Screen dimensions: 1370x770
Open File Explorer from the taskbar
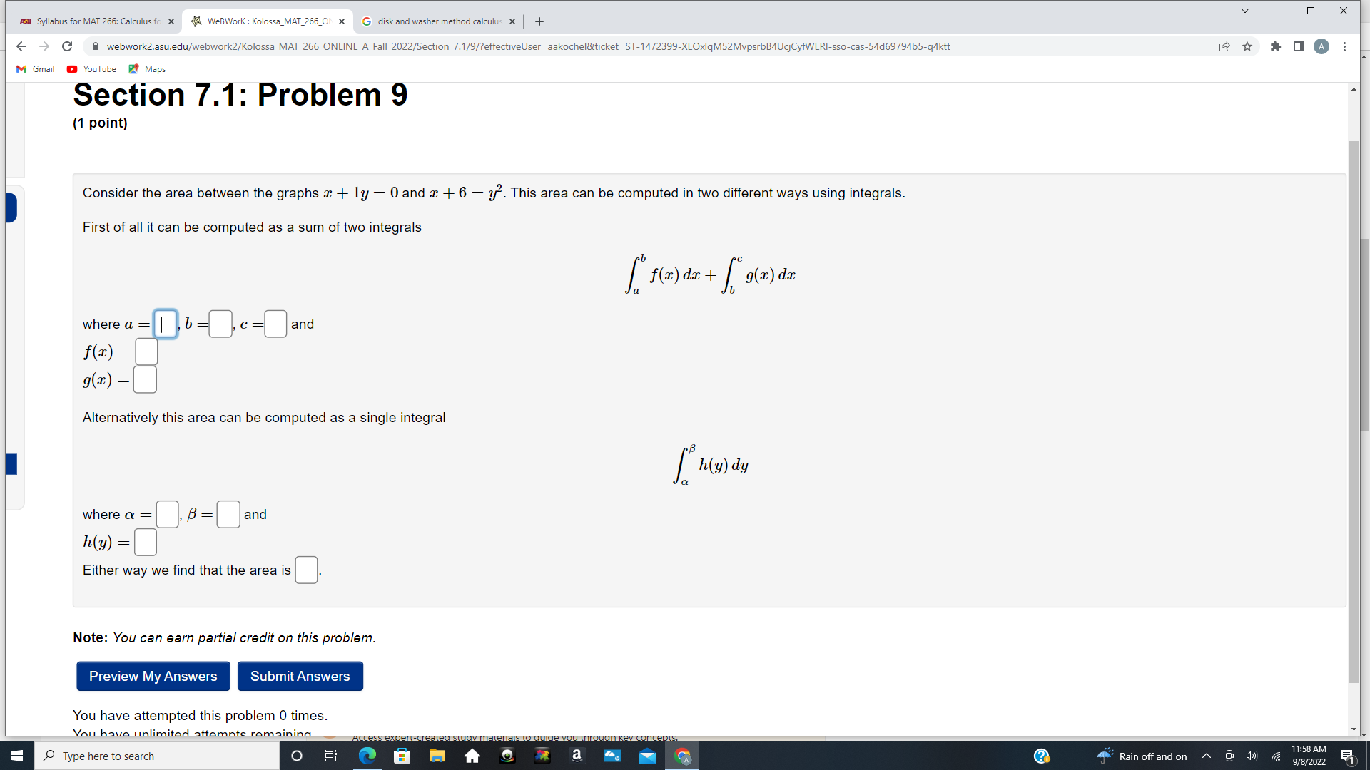437,756
